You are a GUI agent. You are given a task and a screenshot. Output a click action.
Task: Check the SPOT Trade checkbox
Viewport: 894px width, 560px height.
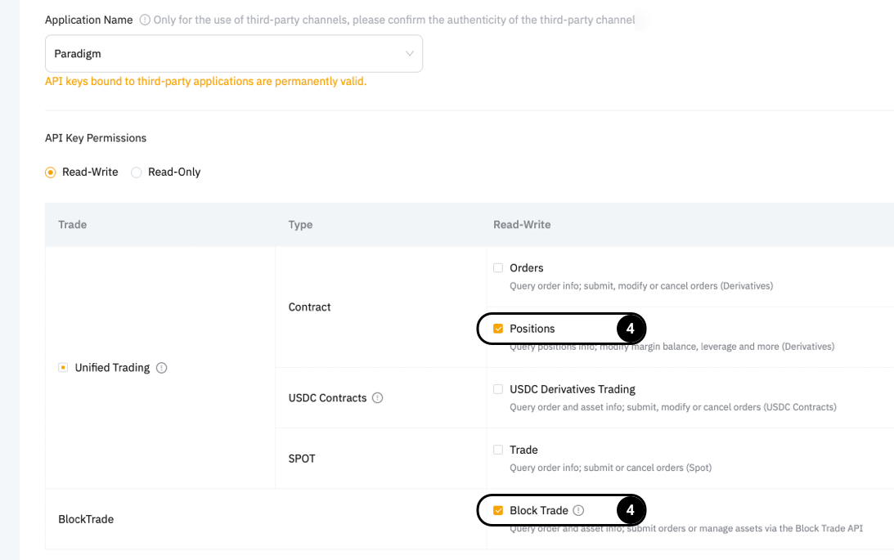pos(498,450)
